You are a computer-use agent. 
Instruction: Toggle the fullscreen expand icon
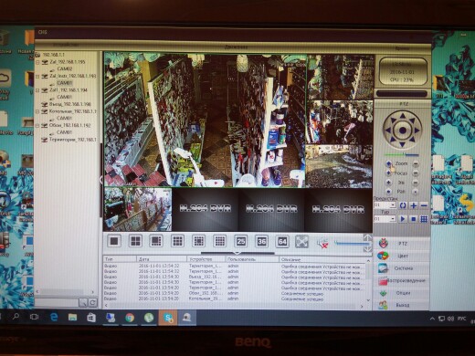coord(301,242)
